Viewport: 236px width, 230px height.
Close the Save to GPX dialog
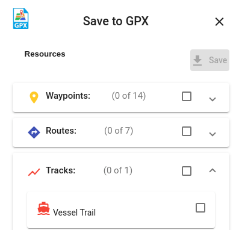[219, 22]
